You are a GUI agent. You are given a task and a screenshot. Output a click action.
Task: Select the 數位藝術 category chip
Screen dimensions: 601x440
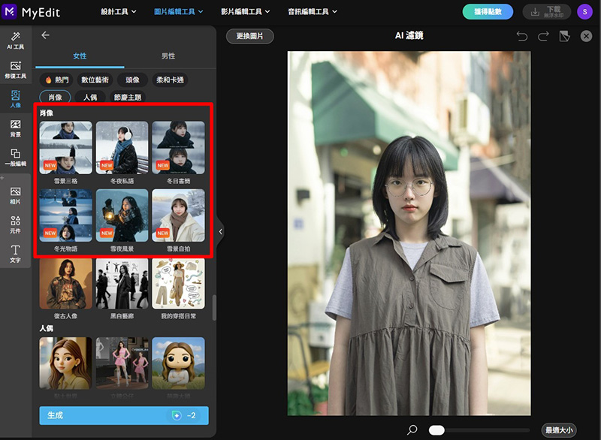95,80
